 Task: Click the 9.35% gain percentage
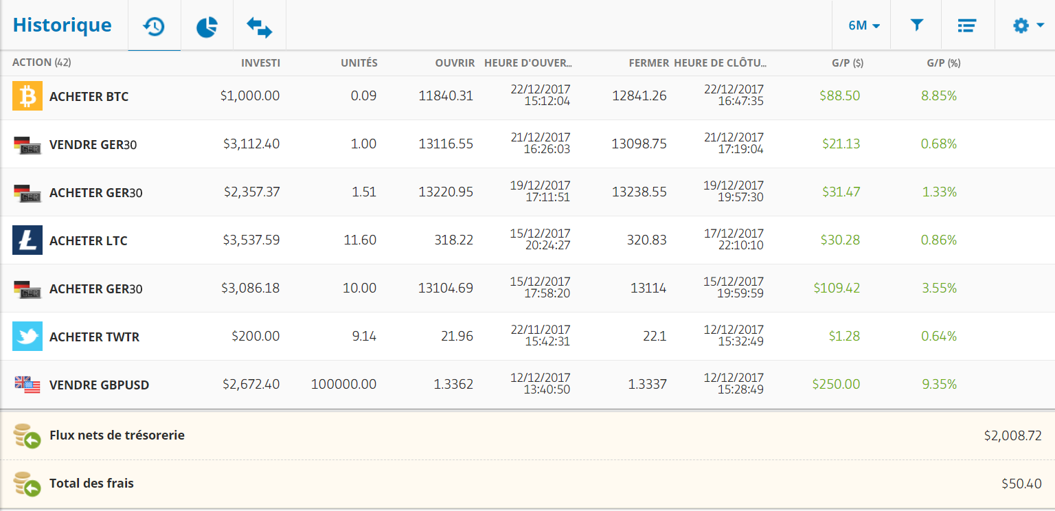point(939,385)
